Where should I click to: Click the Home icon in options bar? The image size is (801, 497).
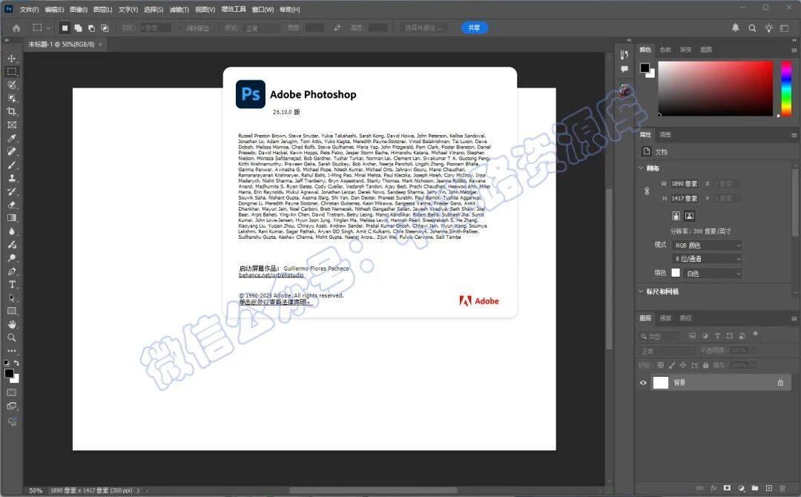pyautogui.click(x=16, y=28)
